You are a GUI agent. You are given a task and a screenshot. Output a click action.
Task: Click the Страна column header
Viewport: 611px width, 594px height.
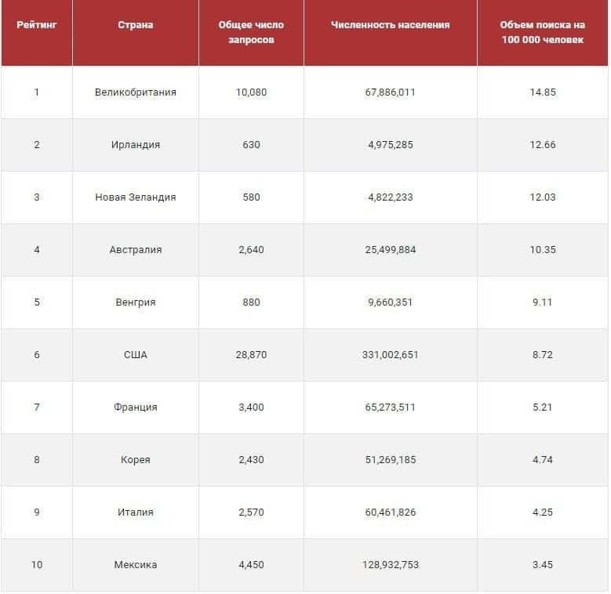136,25
